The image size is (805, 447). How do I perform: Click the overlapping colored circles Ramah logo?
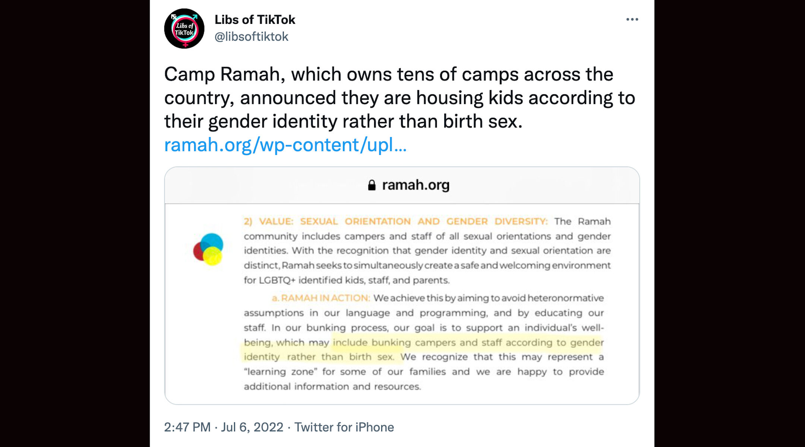[208, 249]
